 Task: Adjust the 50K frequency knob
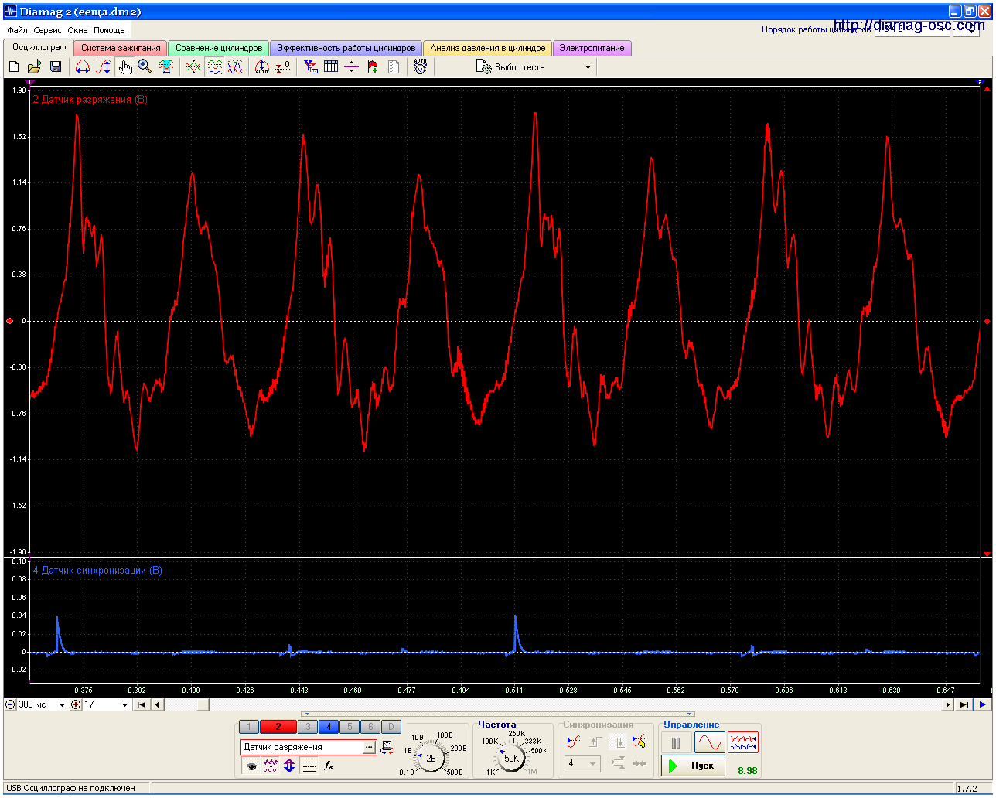point(511,759)
